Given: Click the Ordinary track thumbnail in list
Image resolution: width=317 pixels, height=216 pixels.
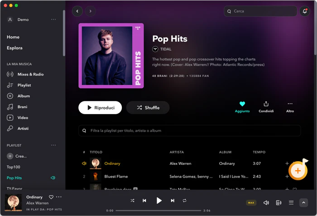Looking at the screenshot, I should tap(96, 163).
